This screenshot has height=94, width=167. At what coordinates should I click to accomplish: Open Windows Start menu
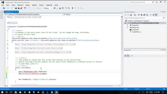tap(2, 92)
